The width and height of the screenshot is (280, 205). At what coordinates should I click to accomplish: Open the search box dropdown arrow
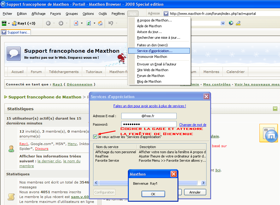pyautogui.click(x=223, y=23)
